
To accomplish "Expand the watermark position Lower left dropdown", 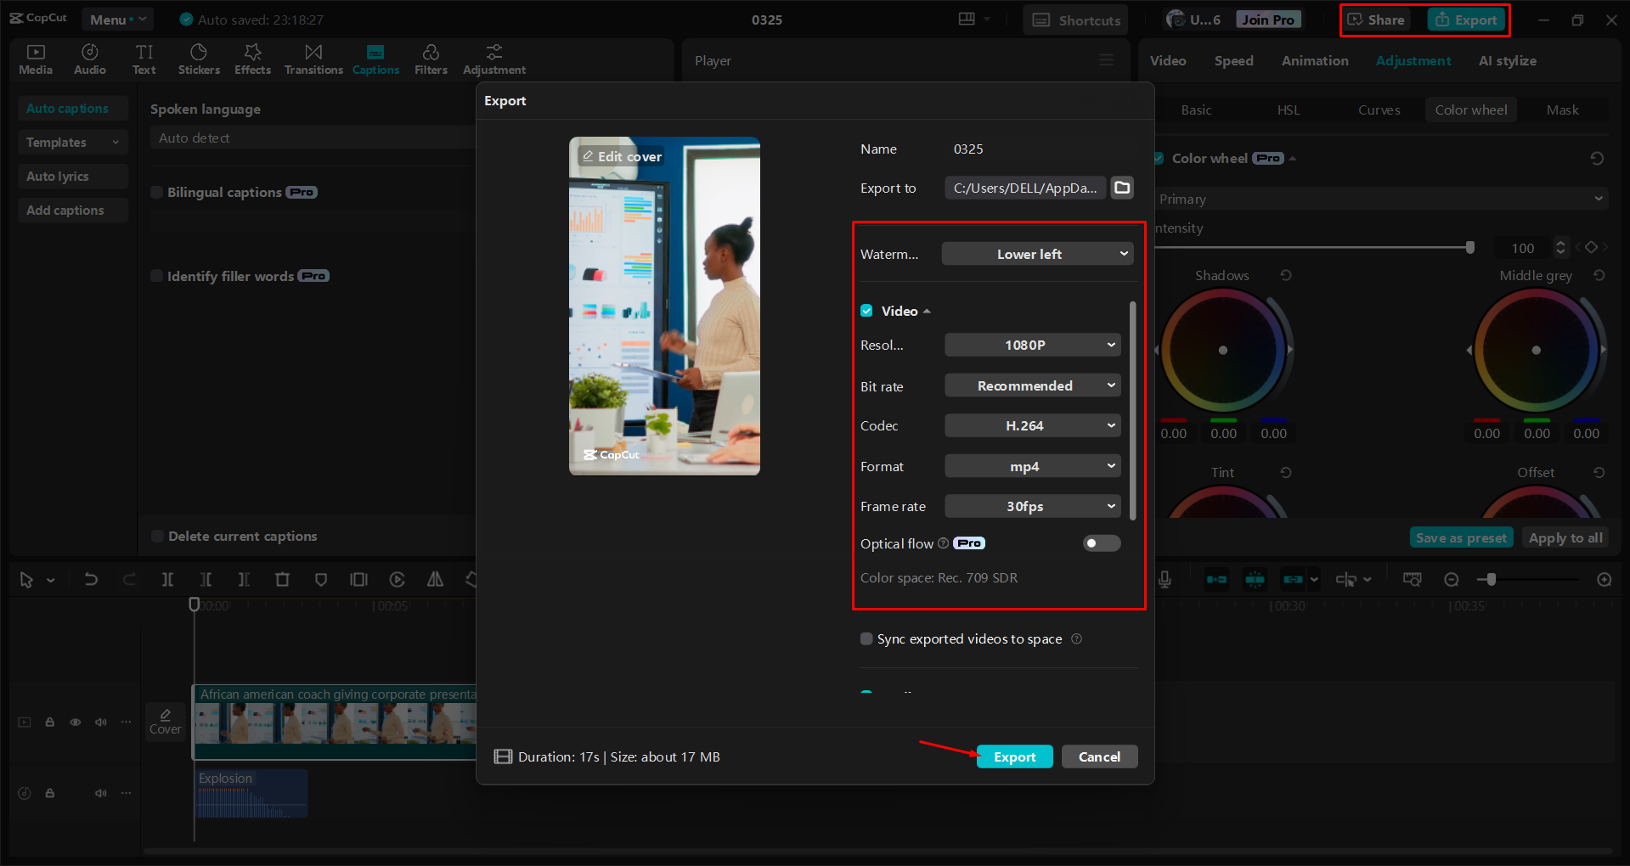I will [x=1036, y=253].
